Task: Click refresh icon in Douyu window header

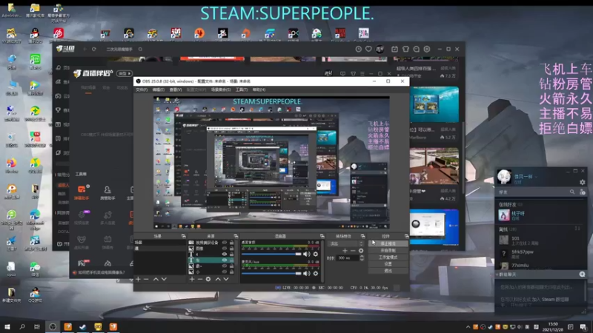Action: [x=94, y=49]
